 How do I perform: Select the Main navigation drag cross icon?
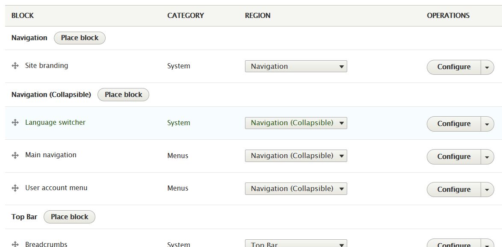coord(16,156)
